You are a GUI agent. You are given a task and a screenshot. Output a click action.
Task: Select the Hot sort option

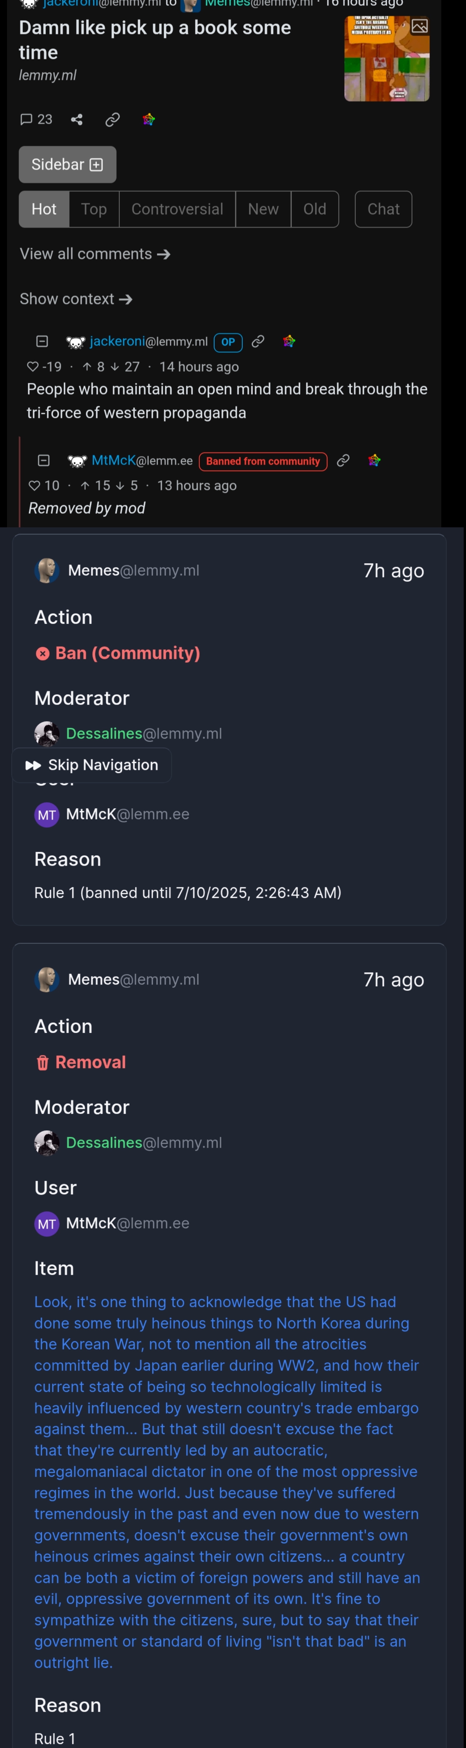tap(44, 209)
